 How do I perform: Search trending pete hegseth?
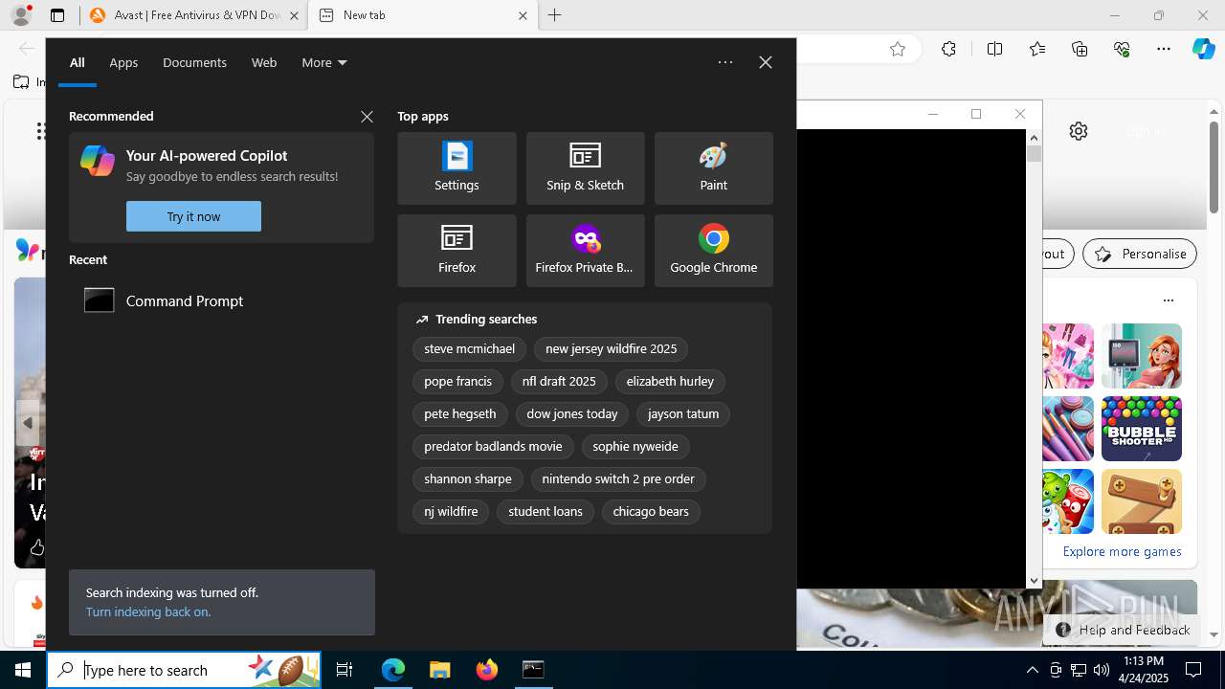click(x=460, y=414)
